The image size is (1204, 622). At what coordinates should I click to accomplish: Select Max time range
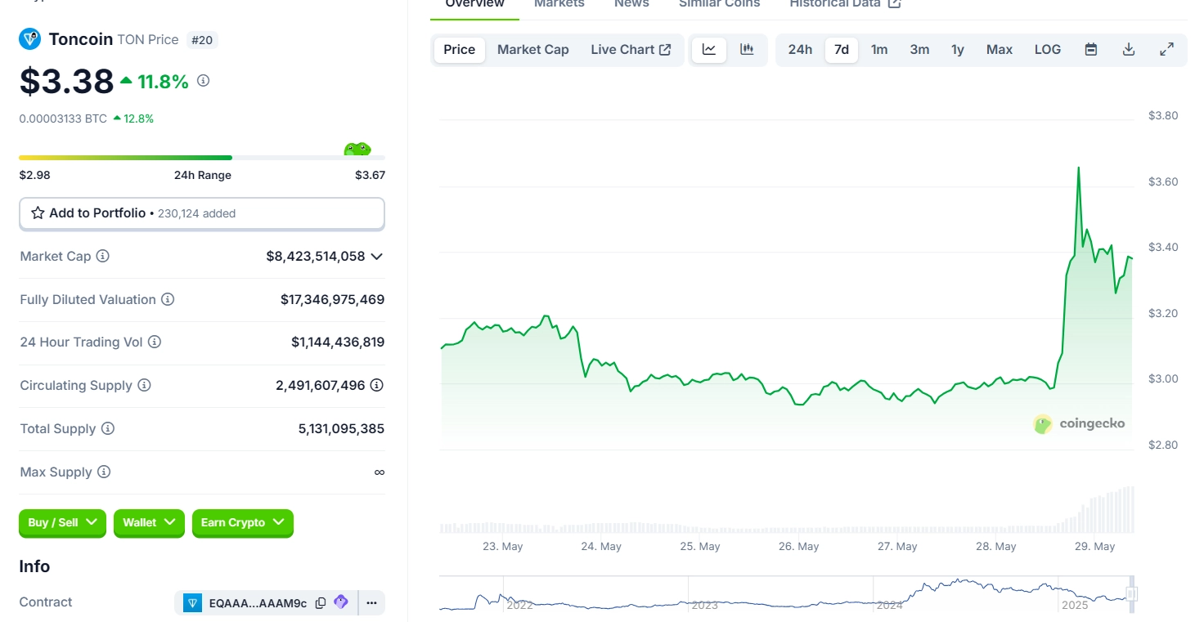coord(1000,50)
